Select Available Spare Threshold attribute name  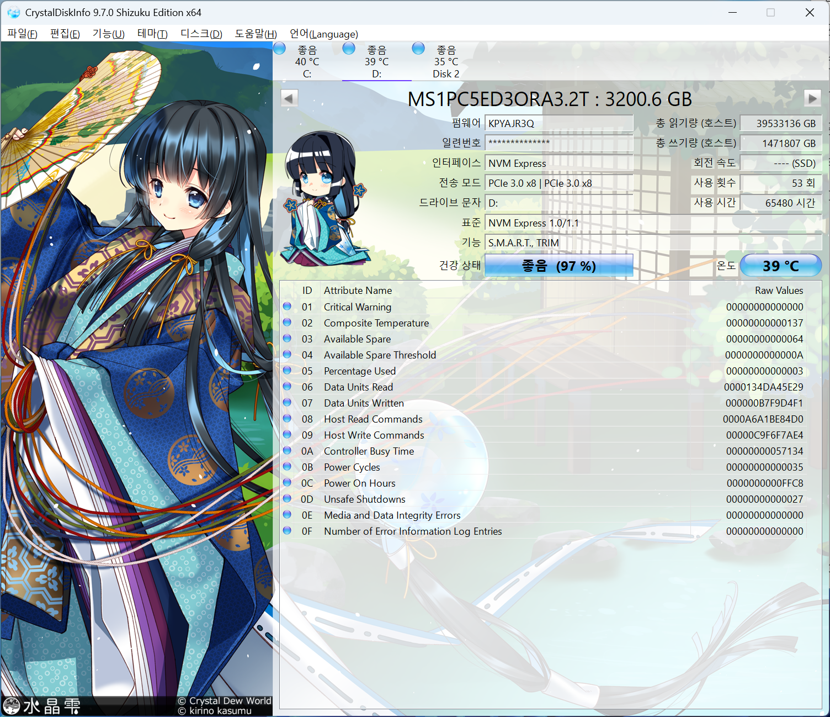point(380,355)
